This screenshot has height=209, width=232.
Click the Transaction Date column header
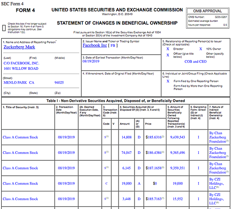point(66,110)
